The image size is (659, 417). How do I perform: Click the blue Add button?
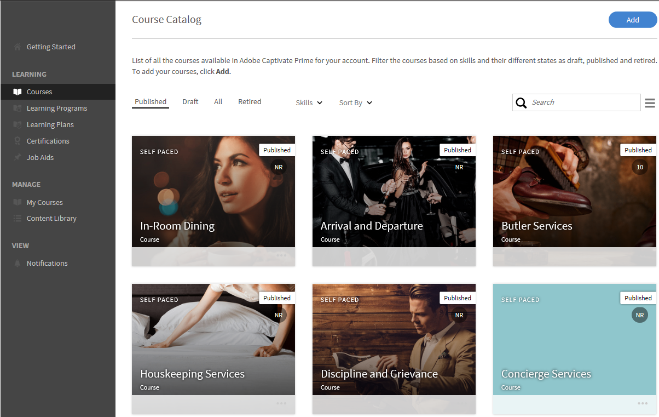[633, 20]
